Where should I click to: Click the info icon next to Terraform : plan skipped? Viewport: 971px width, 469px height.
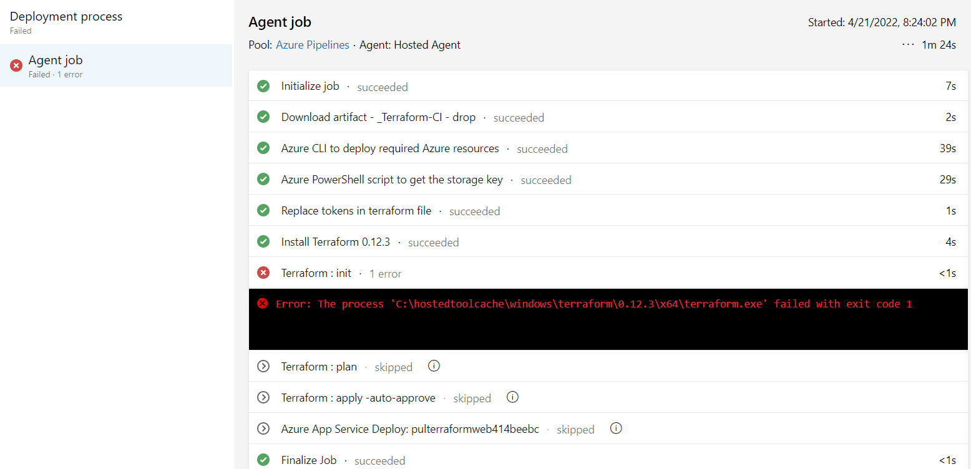point(434,366)
